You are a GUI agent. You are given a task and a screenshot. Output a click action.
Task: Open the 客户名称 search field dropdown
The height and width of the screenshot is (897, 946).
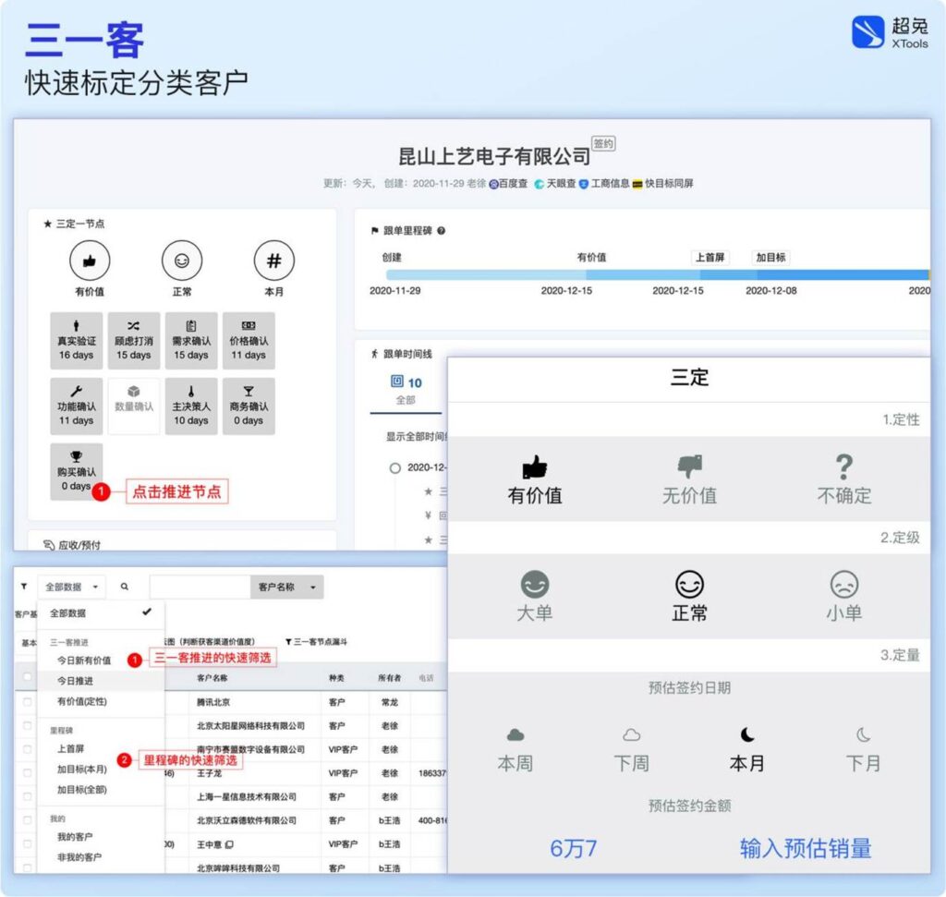286,587
